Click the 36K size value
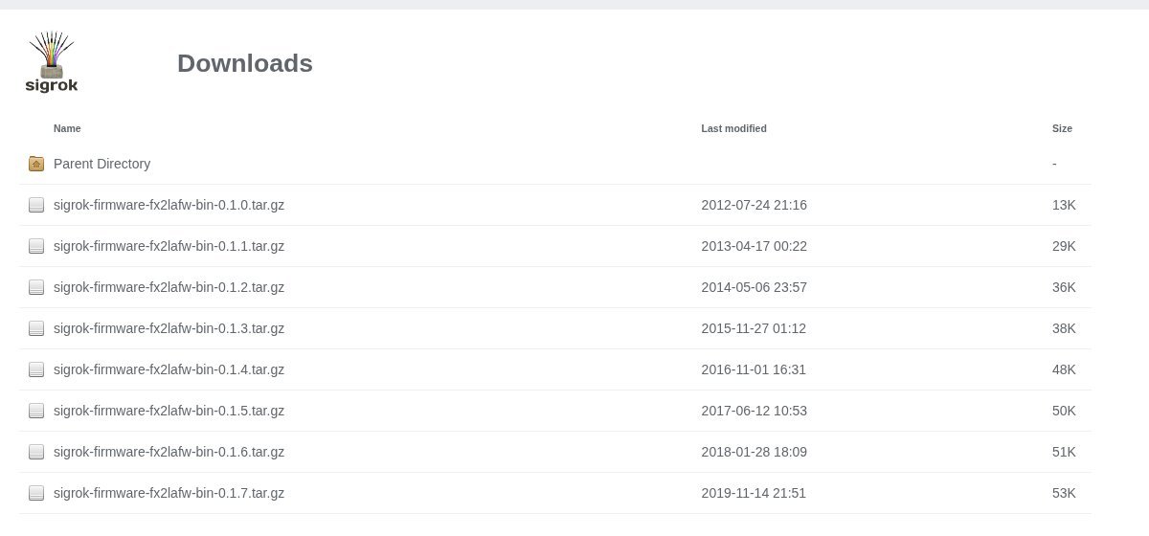 tap(1064, 287)
